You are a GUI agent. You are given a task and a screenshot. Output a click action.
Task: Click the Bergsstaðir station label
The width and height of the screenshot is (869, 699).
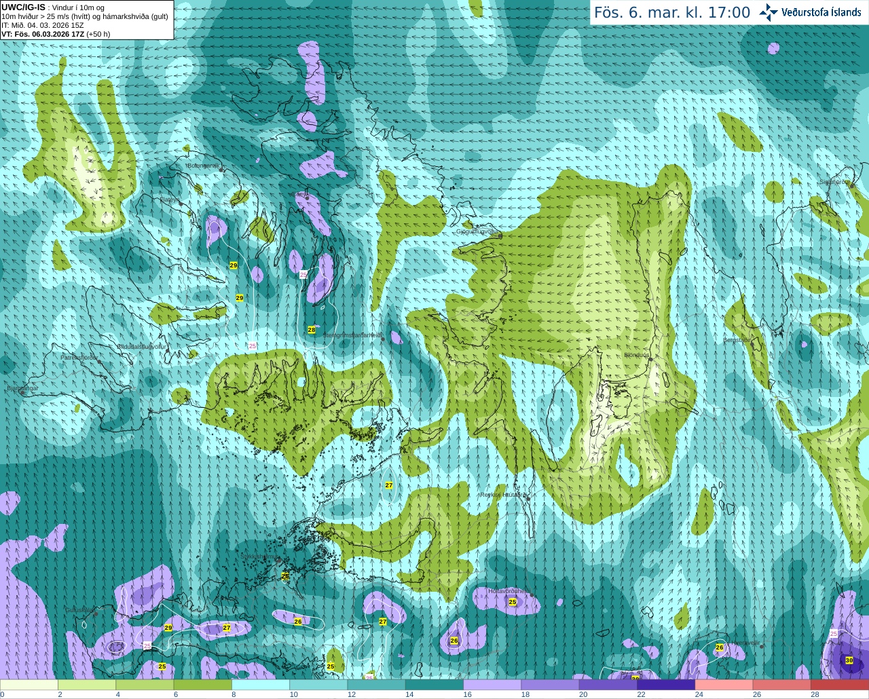737,340
